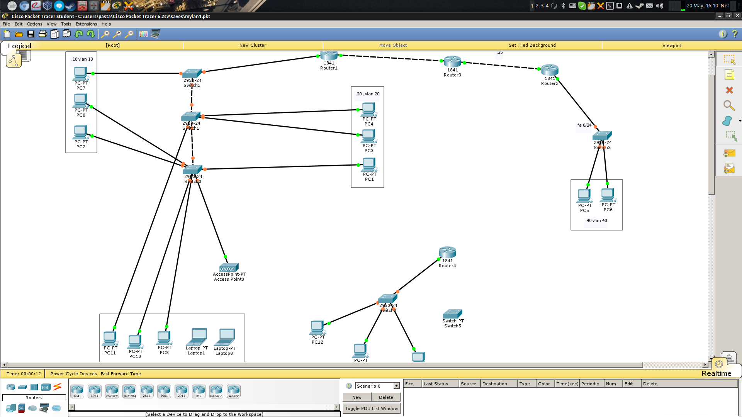Open a file with the folder icon
Screen dimensions: 742x417
point(19,34)
